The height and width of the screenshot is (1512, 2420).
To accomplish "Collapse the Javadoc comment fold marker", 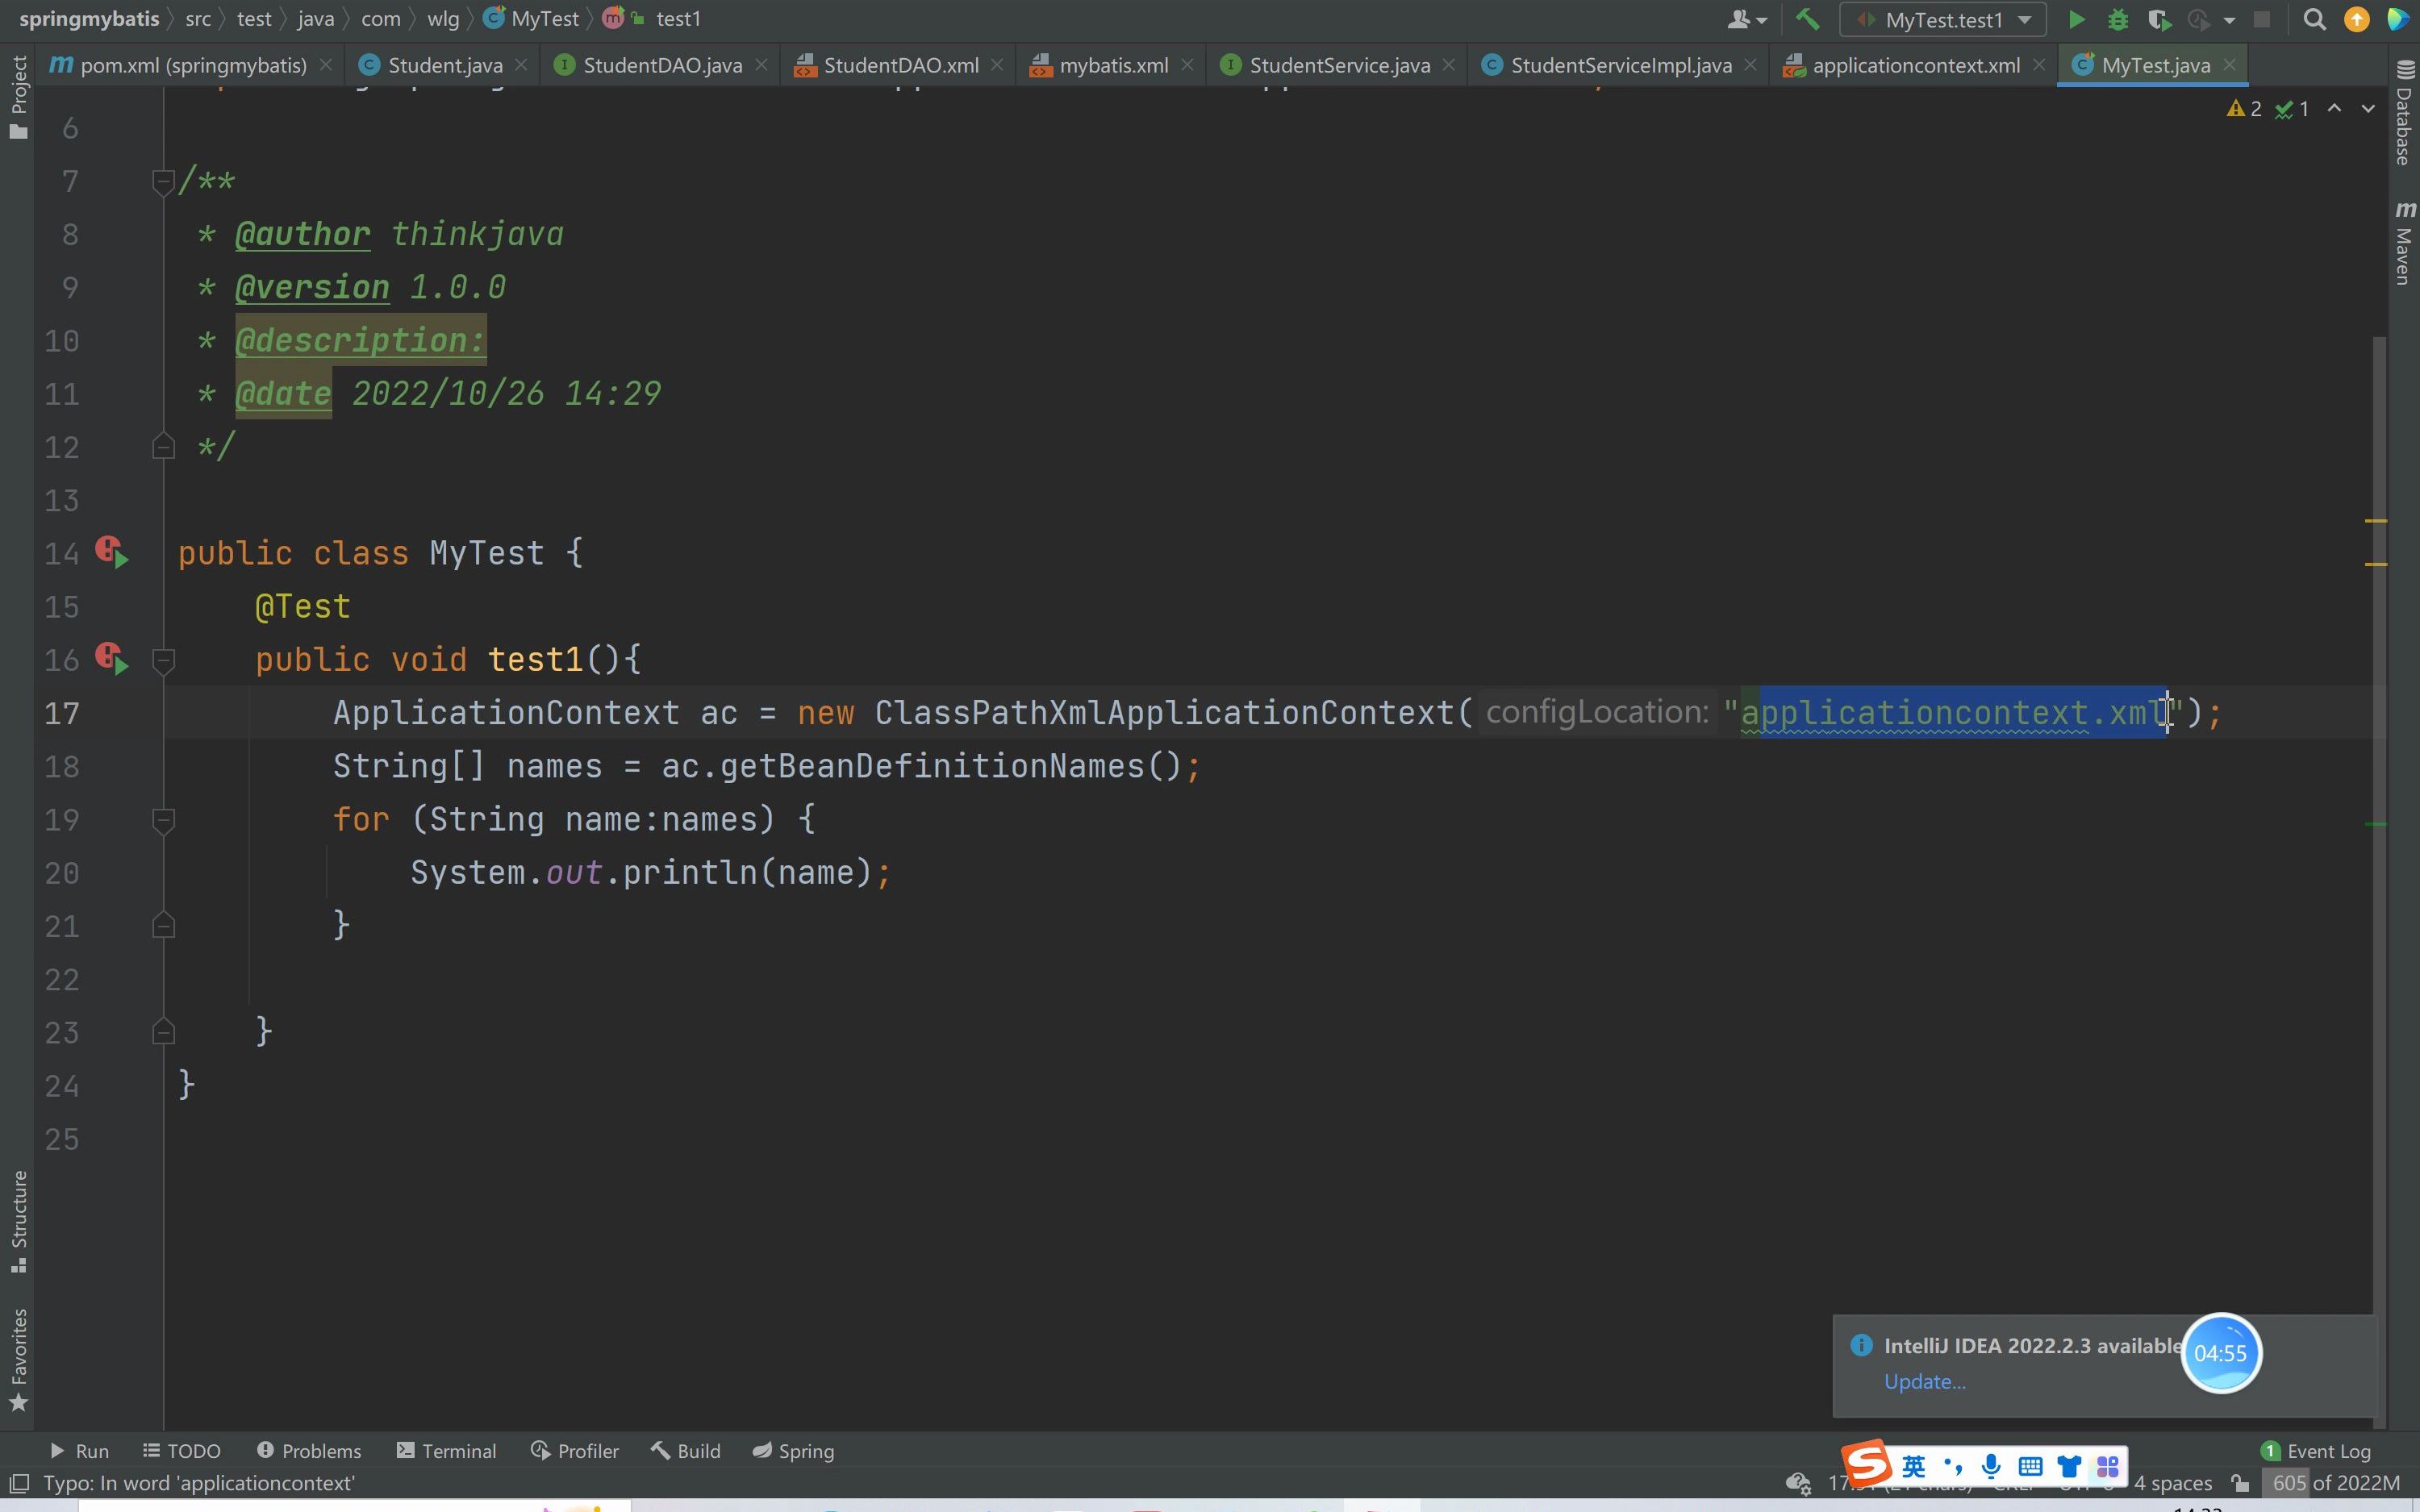I will click(x=163, y=182).
